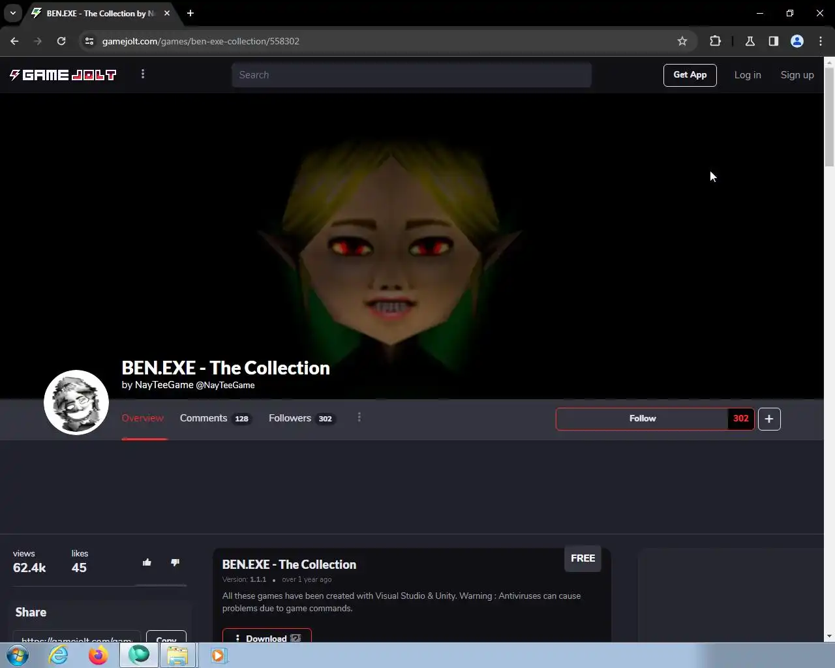Open the Chrome profile avatar icon
Screen dimensions: 835x668
click(797, 41)
